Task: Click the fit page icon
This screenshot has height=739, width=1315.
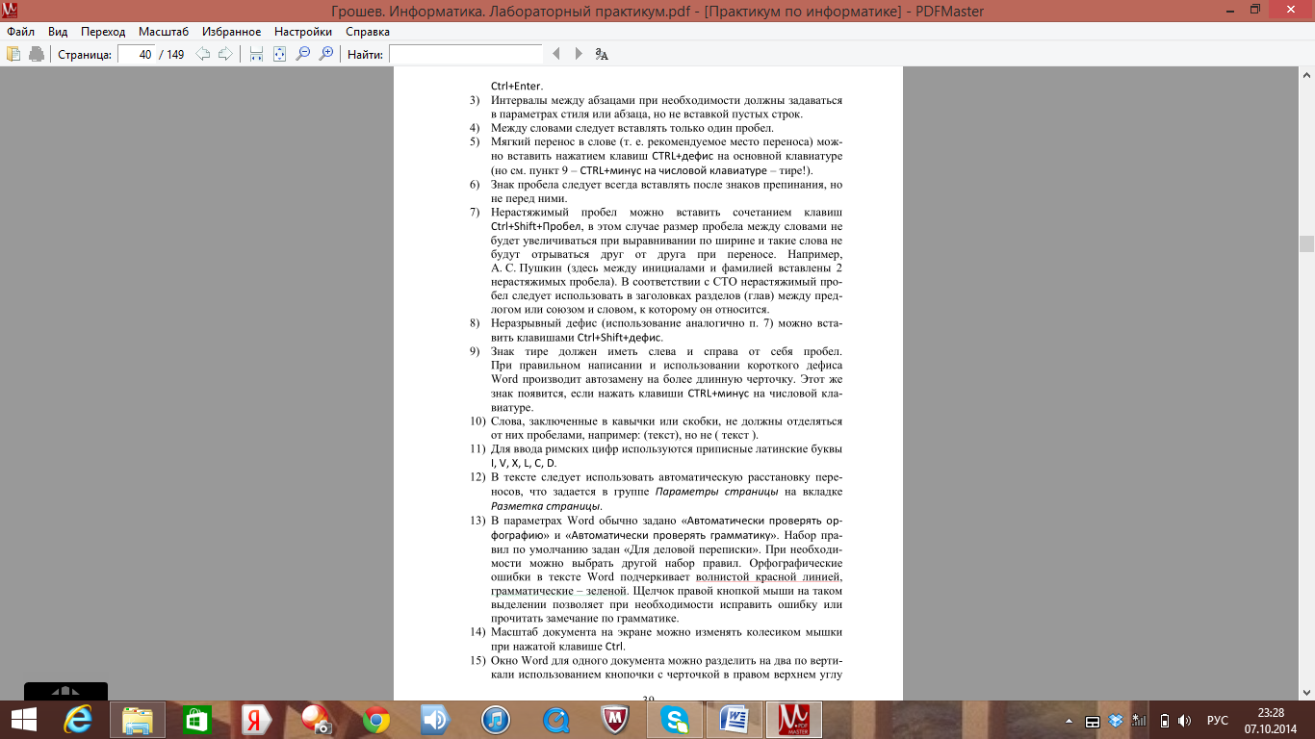Action: point(279,54)
